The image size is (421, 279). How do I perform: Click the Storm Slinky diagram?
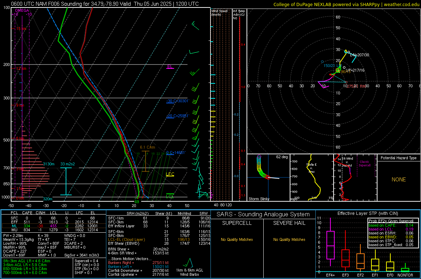point(268,177)
